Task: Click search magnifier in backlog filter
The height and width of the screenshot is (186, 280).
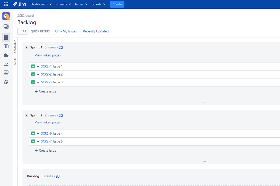Action: pos(25,31)
